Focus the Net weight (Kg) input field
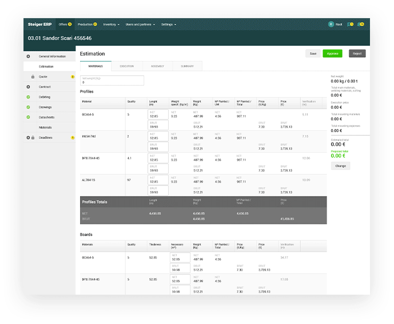Screen dimensions: 394x324 pos(112,83)
